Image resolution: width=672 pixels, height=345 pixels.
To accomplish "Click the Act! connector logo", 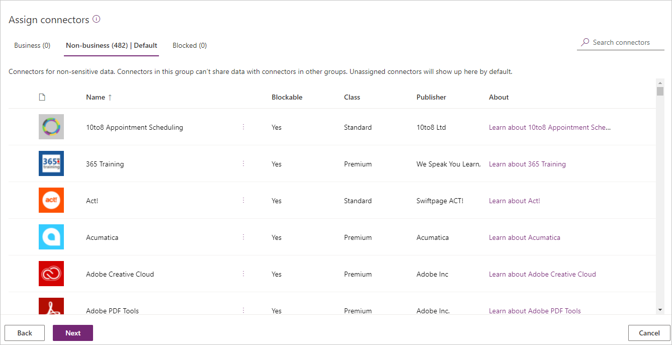I will [x=51, y=200].
